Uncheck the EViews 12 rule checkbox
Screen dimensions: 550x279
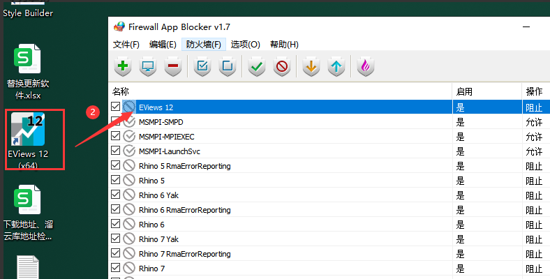coord(115,106)
